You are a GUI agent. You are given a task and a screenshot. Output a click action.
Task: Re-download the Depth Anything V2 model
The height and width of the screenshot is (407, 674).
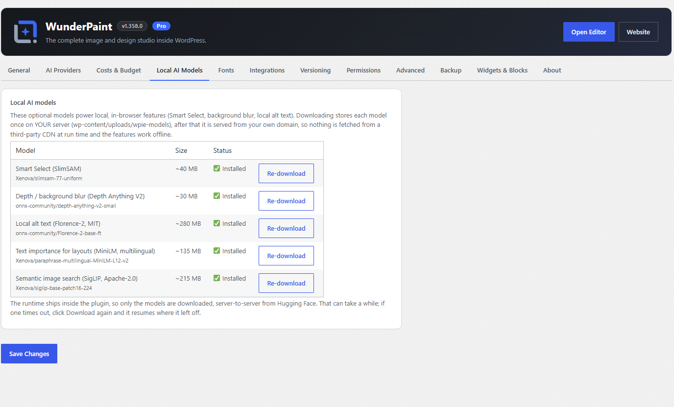[286, 201]
